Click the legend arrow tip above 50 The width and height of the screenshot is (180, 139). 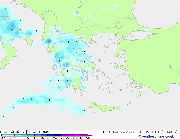90,135
